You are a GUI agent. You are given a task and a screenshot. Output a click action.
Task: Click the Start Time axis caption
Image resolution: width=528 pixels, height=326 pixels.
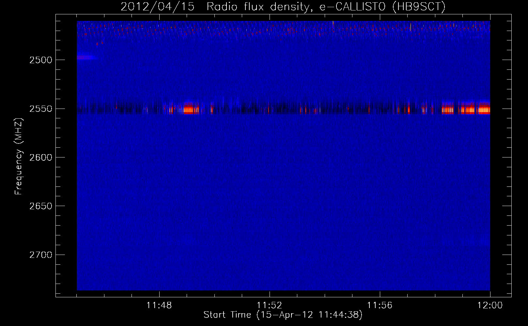tap(283, 315)
